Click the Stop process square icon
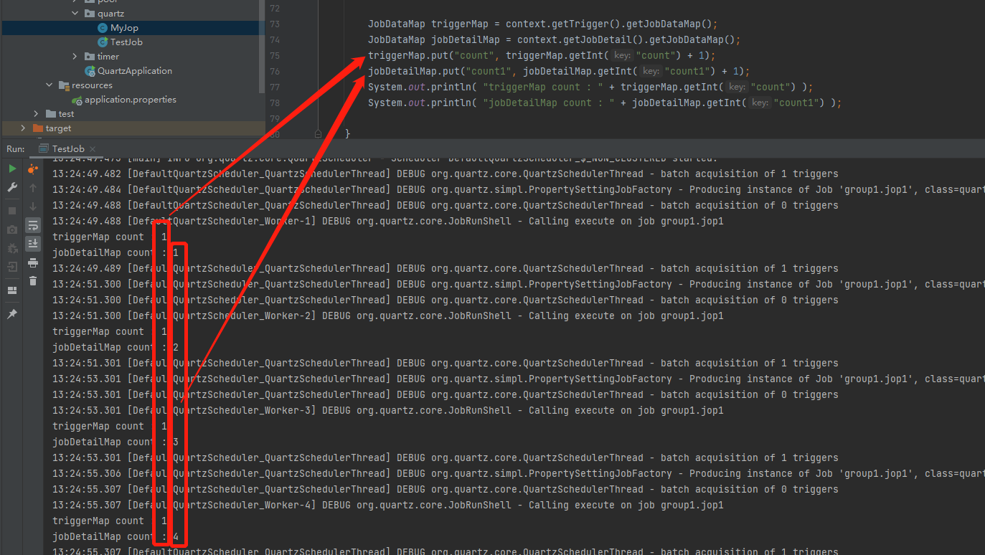 [x=12, y=211]
